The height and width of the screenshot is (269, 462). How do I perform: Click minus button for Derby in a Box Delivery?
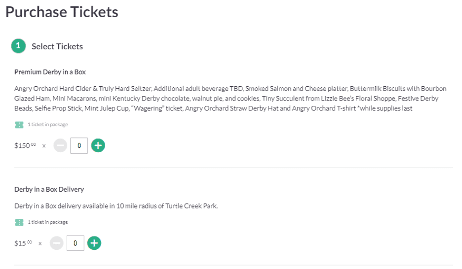click(x=57, y=243)
